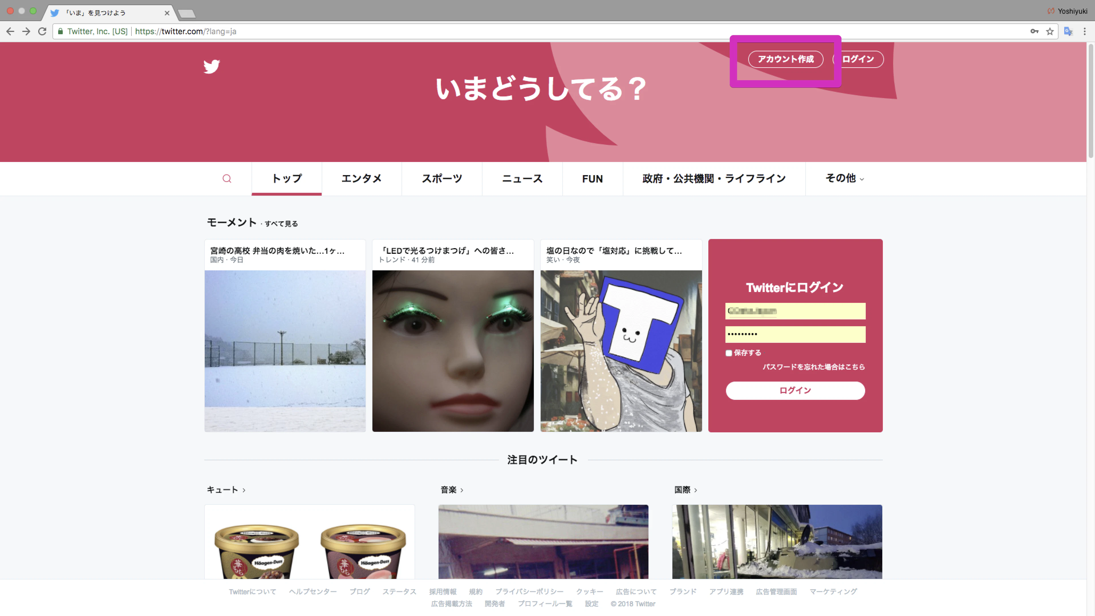Click the browser address bar URL

tap(186, 31)
